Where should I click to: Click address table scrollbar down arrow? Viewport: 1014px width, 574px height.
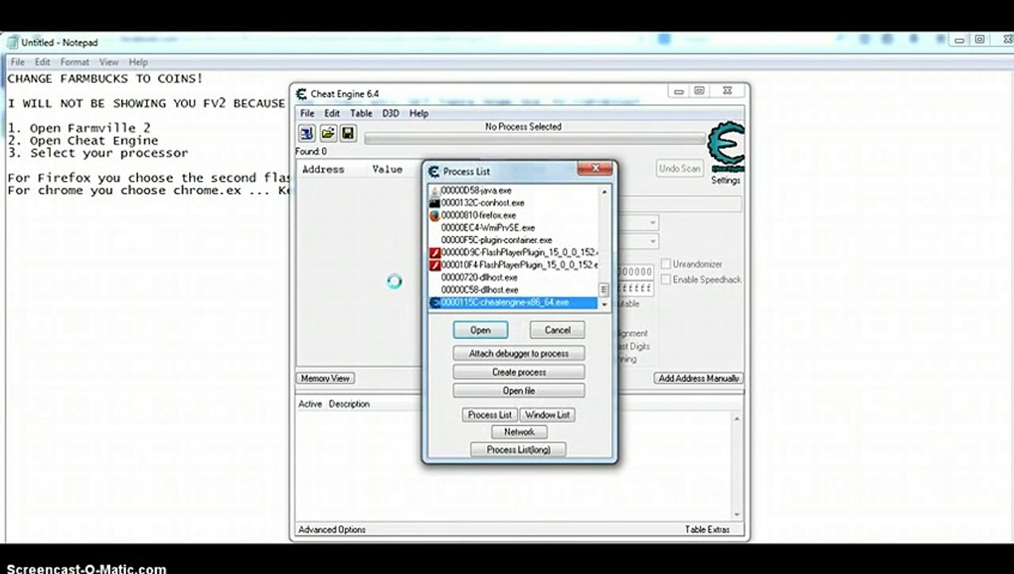pos(736,514)
